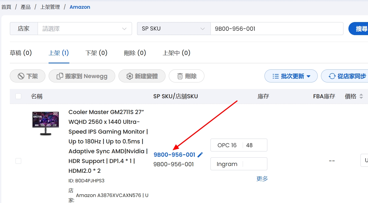Click the 搬家到 Newegg button
The height and width of the screenshot is (203, 368).
(82, 76)
